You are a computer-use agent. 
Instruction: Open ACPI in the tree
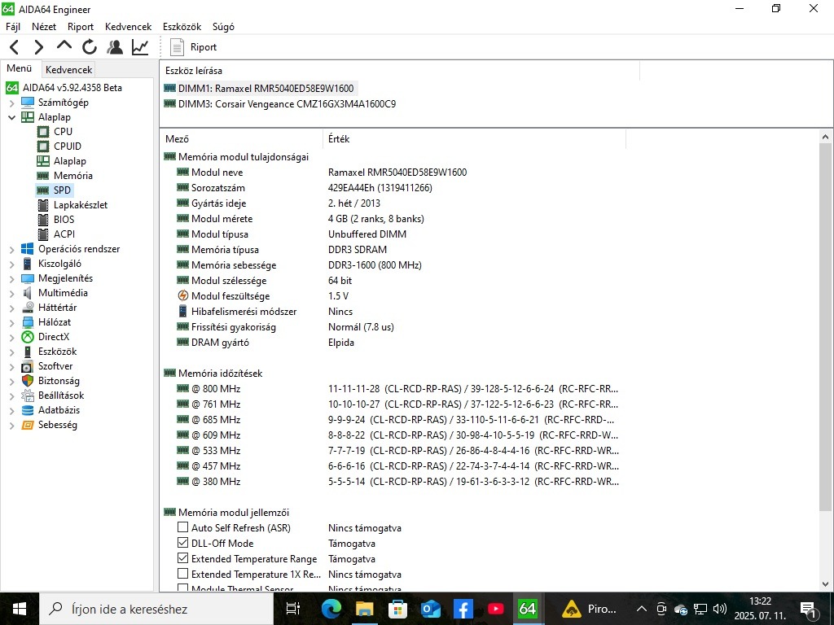click(64, 234)
